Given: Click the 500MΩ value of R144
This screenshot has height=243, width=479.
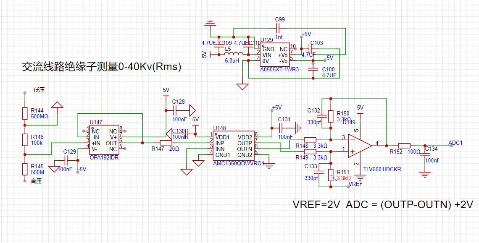Looking at the screenshot, I should [40, 116].
